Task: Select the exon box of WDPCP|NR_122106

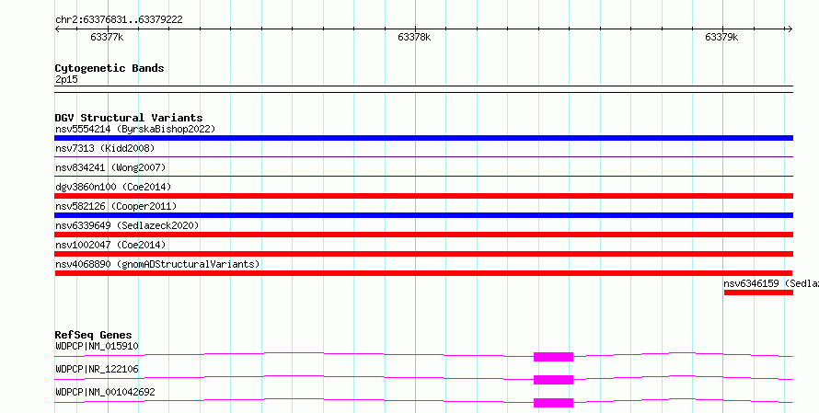Action: [553, 380]
